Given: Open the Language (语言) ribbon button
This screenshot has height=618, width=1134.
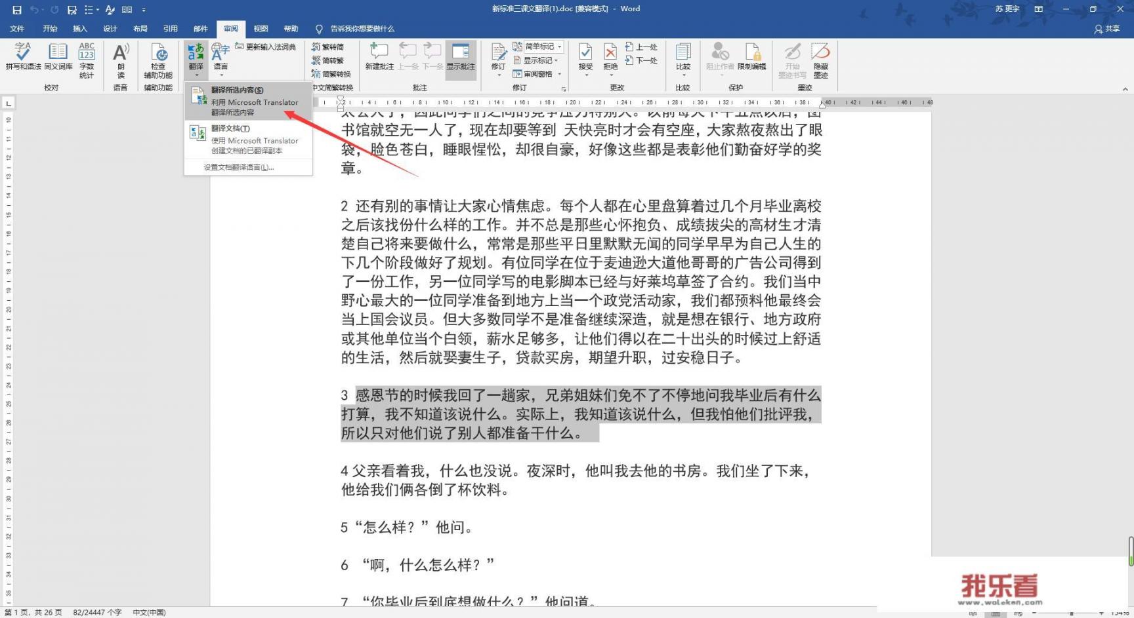Looking at the screenshot, I should 220,59.
